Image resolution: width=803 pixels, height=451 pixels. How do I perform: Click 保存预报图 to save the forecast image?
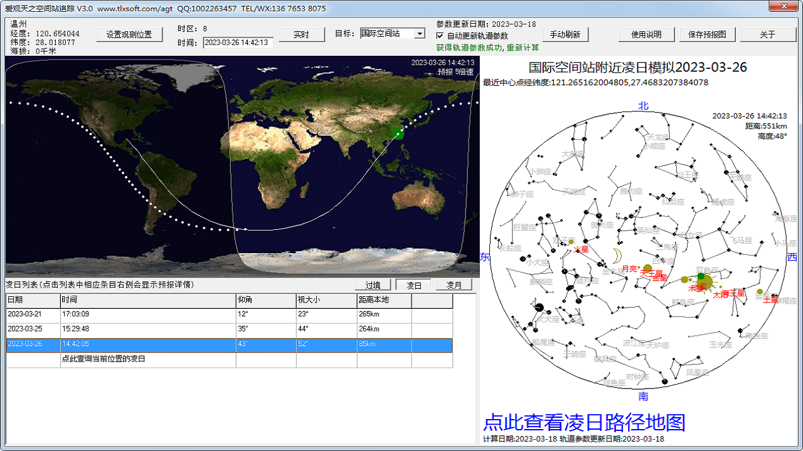706,34
